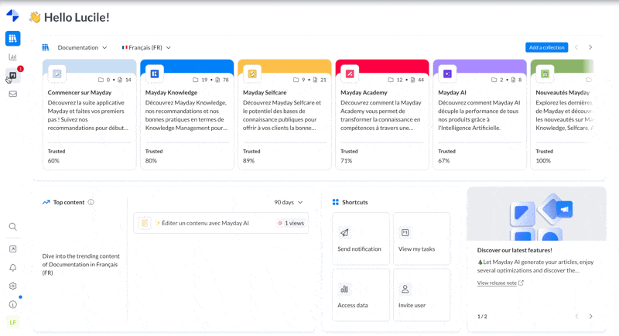
Task: Expand the 90 days period dropdown
Action: 289,203
